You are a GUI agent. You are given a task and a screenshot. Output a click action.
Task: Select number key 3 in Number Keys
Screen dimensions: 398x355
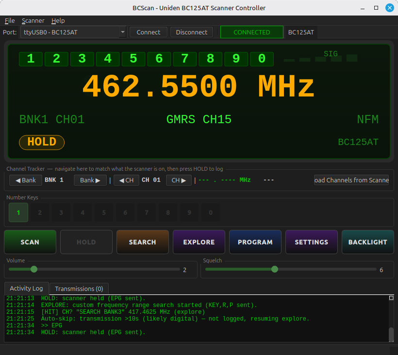[x=61, y=212]
